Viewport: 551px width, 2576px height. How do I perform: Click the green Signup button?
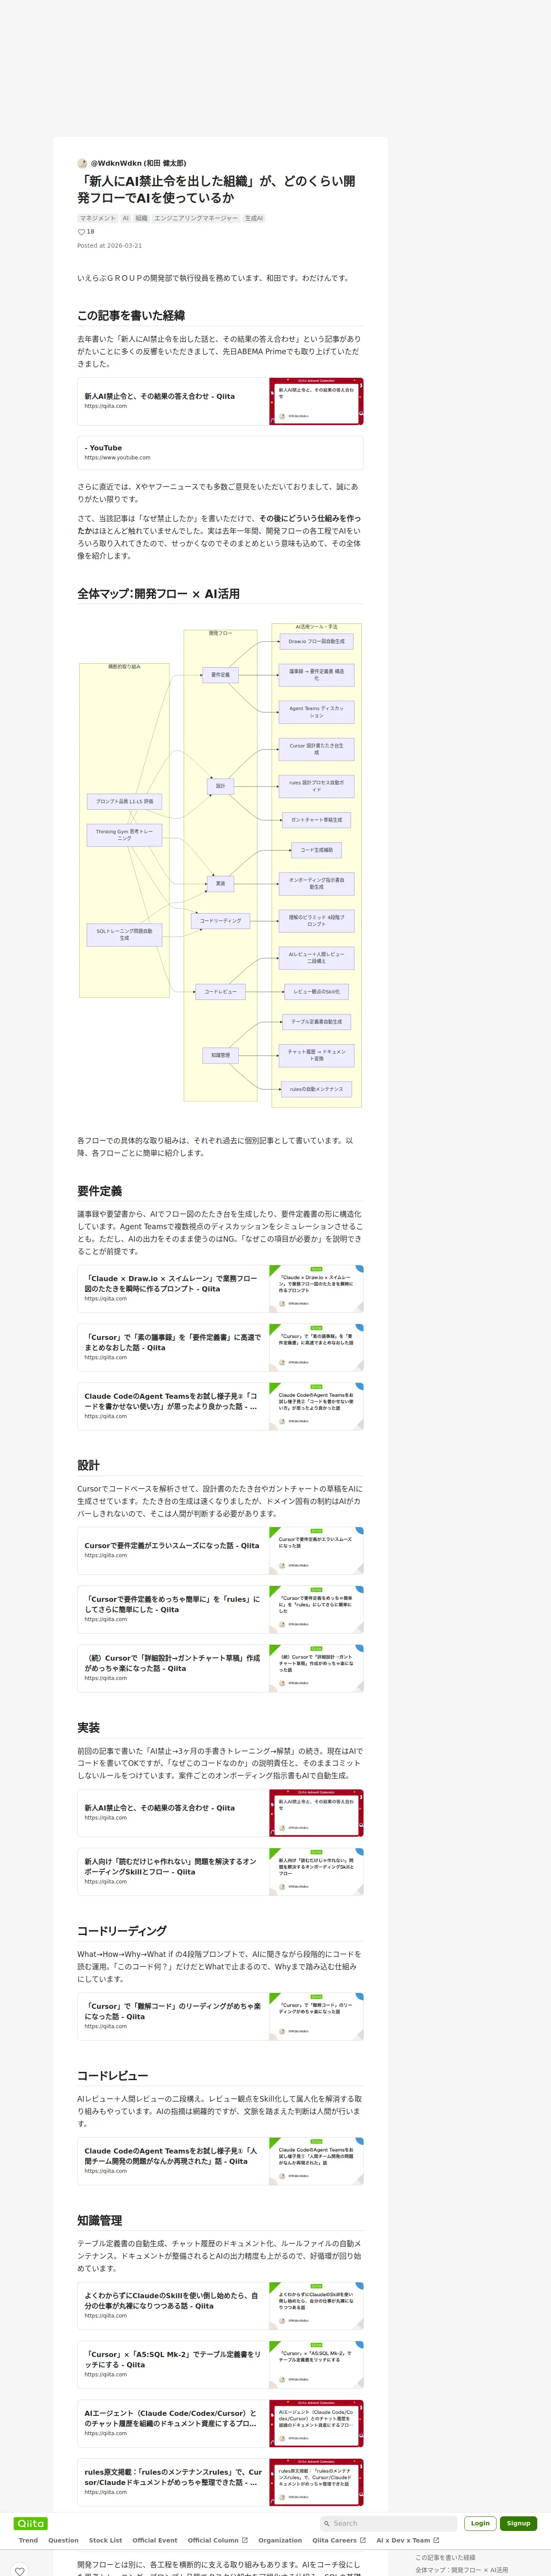point(518,2523)
